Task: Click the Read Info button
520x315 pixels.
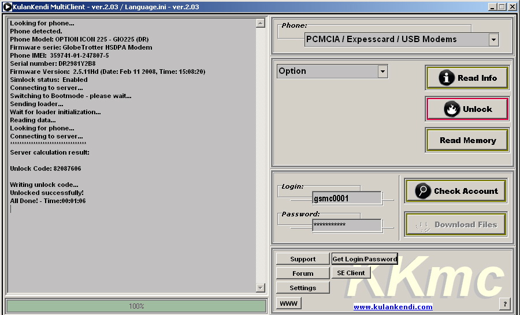Action: (x=467, y=78)
